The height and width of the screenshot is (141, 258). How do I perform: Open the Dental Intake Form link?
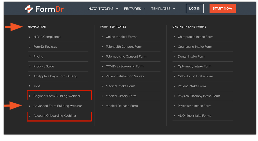coord(191,56)
